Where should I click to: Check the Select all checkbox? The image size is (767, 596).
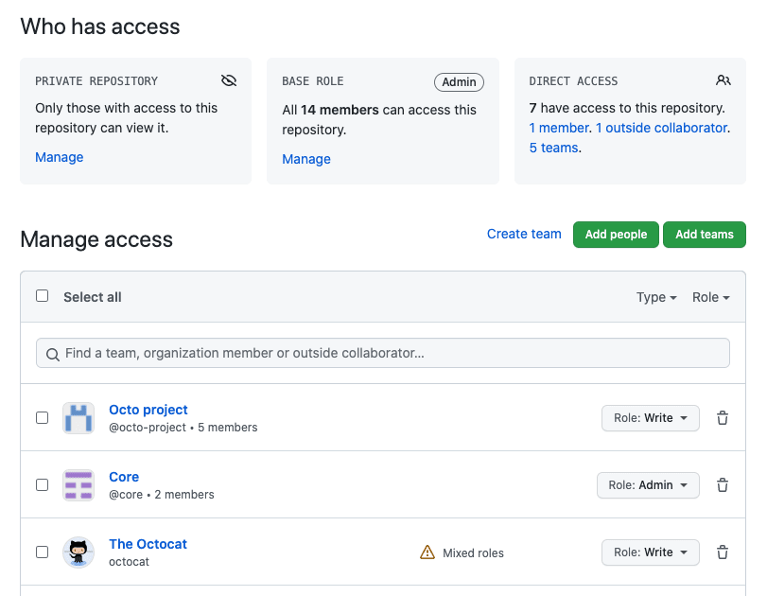click(x=42, y=296)
